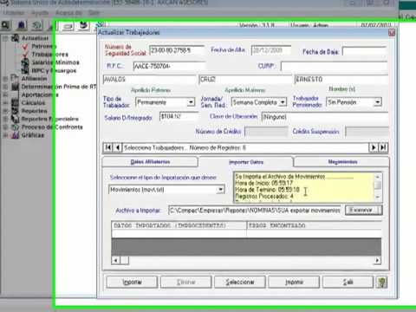Click the Archivo a Importar path field
The height and width of the screenshot is (312, 416).
coord(255,211)
